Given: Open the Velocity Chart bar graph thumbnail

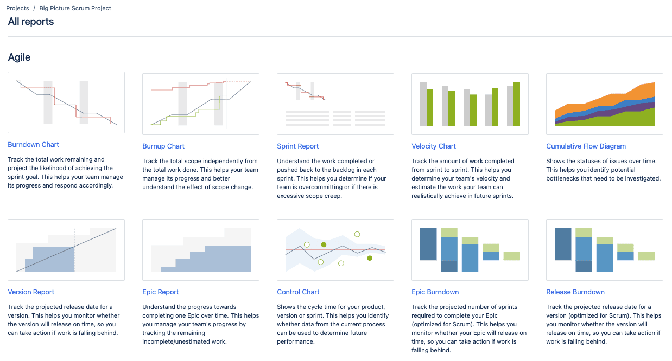Looking at the screenshot, I should (470, 104).
